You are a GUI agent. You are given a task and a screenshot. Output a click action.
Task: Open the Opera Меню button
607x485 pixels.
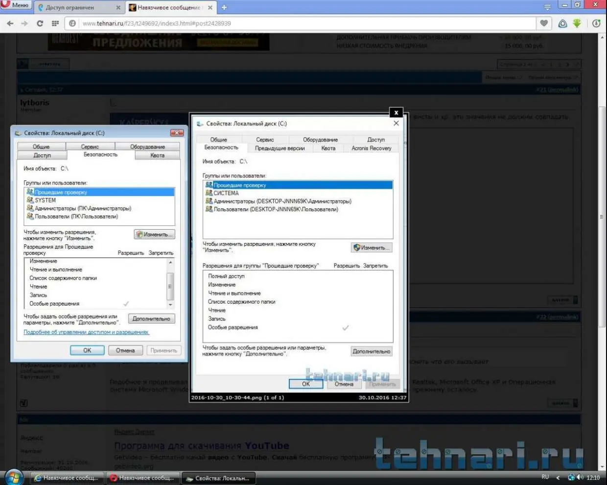pyautogui.click(x=16, y=5)
